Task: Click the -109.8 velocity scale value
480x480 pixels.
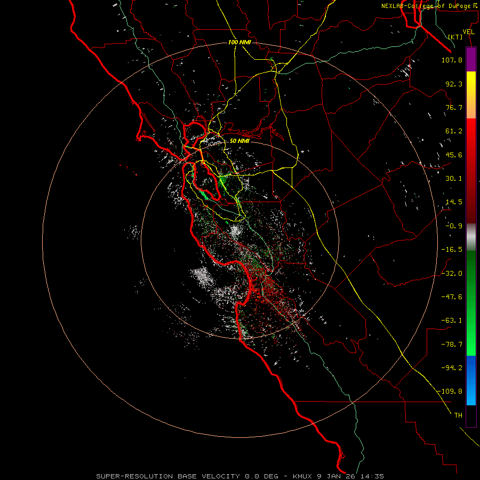Action: pyautogui.click(x=450, y=391)
